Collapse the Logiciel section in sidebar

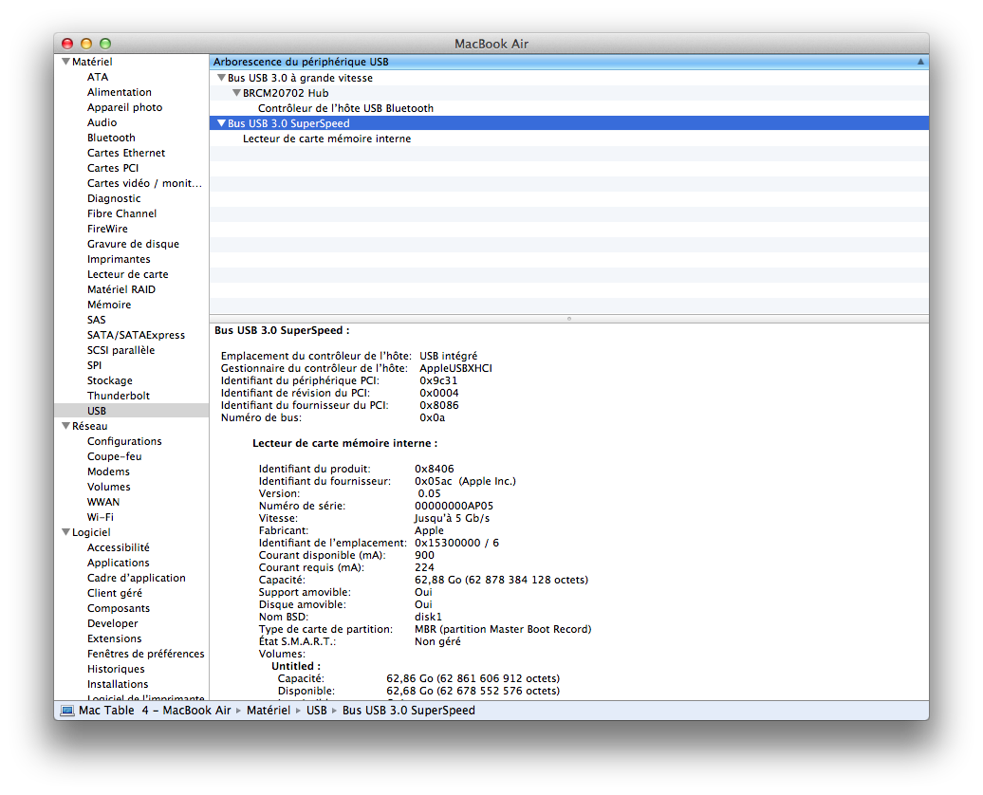tap(65, 533)
